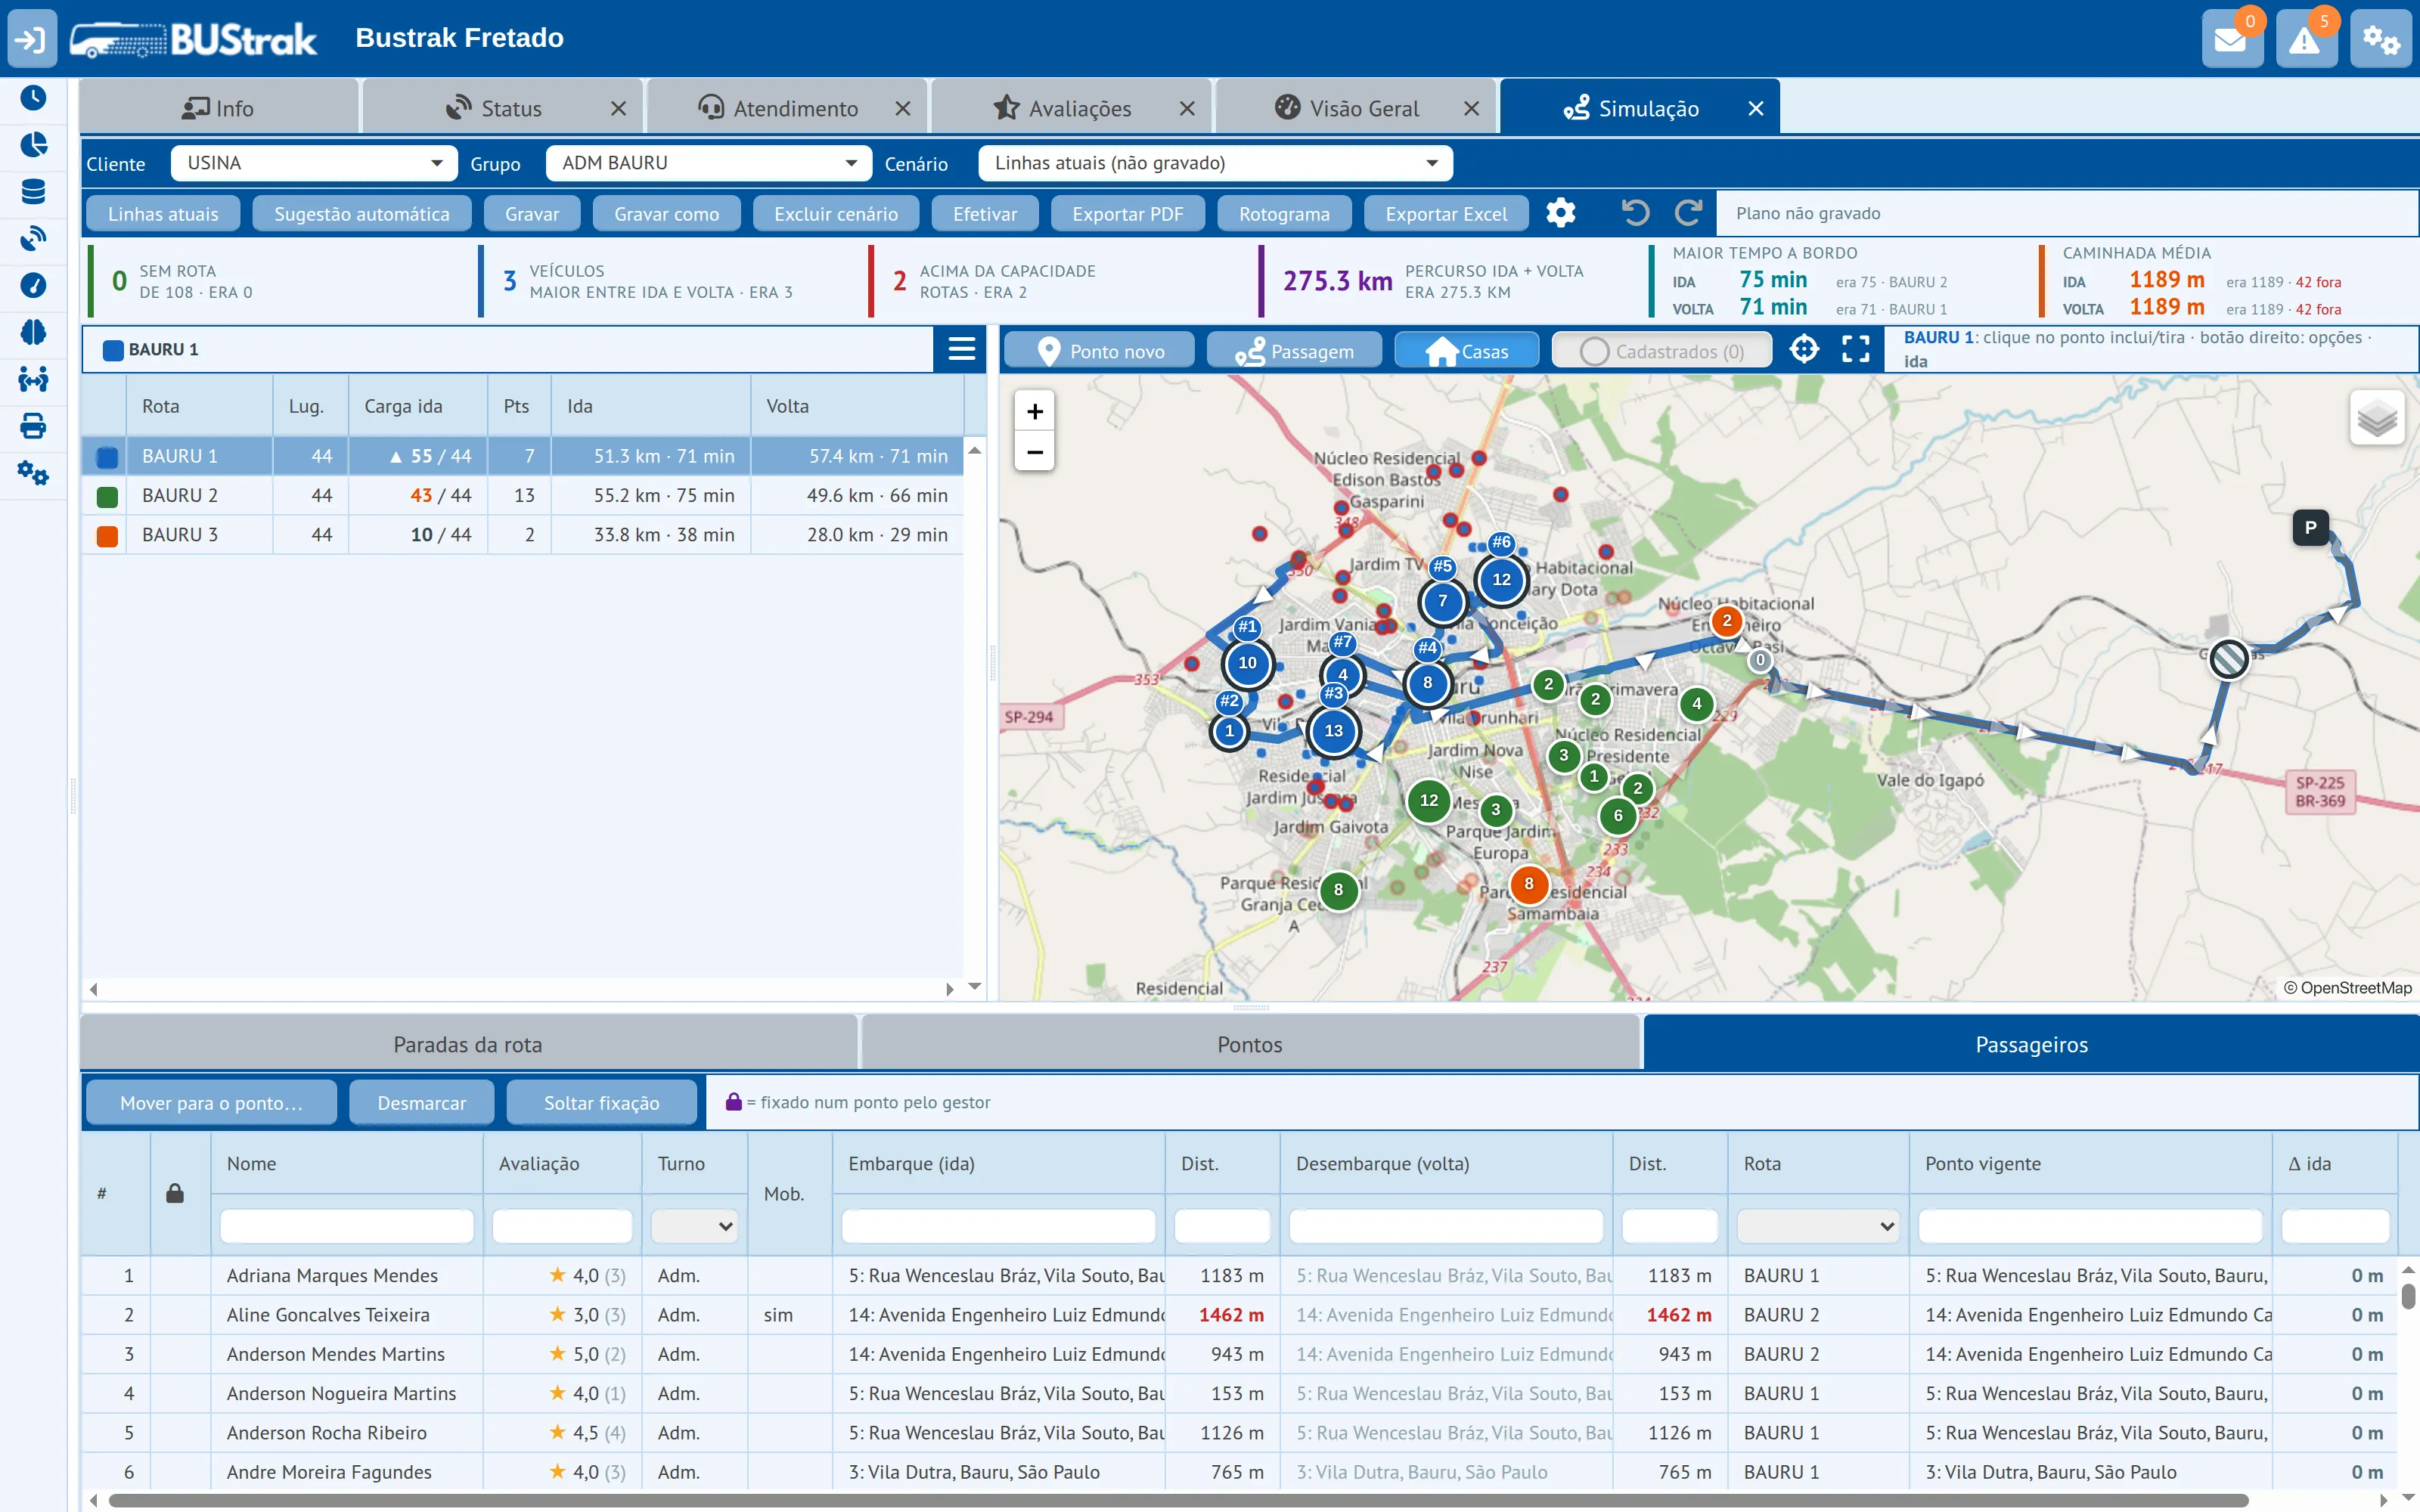The image size is (2420, 1512).
Task: Toggle fullscreen map view
Action: click(1856, 349)
